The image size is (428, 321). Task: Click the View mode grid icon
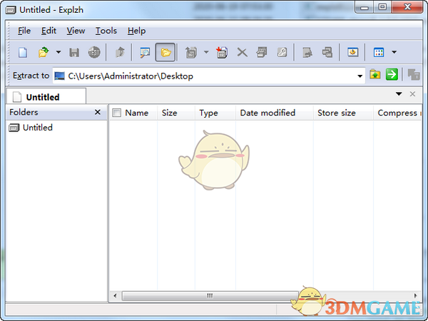click(x=379, y=52)
